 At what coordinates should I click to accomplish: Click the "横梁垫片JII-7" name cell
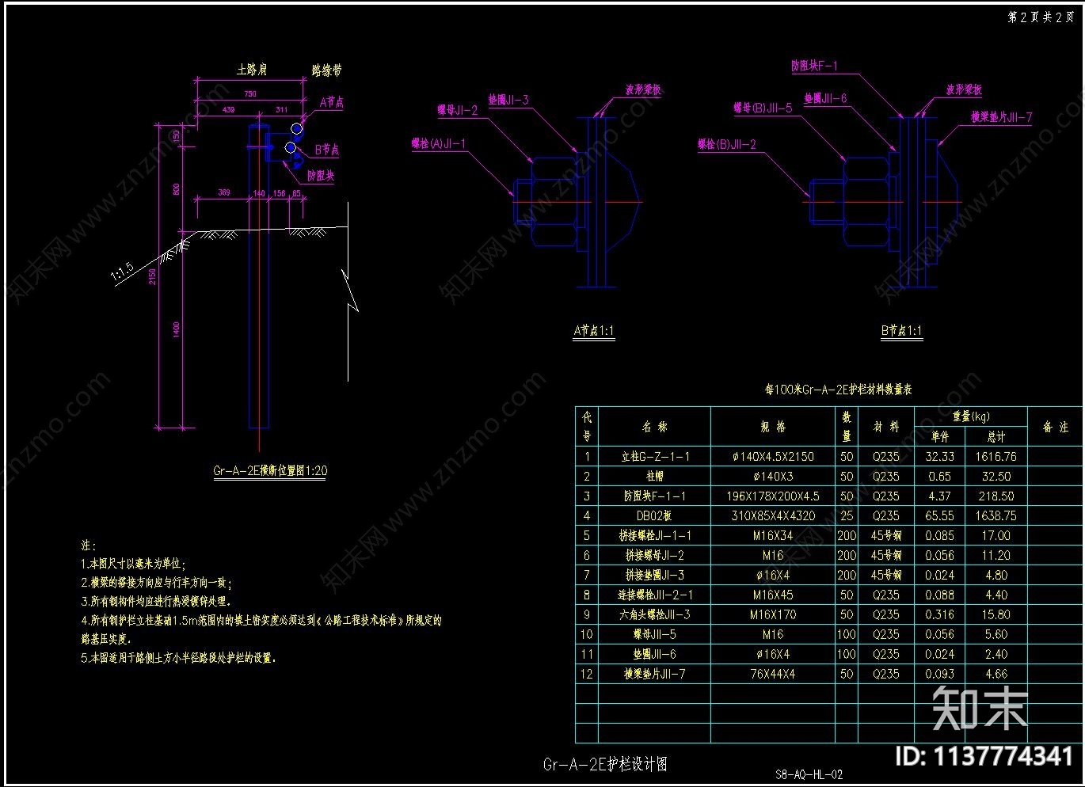pyautogui.click(x=654, y=675)
